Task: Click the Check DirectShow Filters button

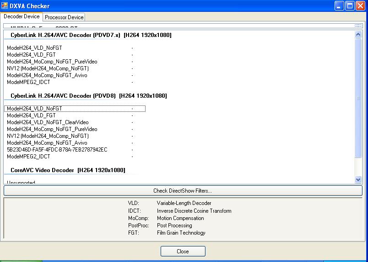Action: pos(183,191)
